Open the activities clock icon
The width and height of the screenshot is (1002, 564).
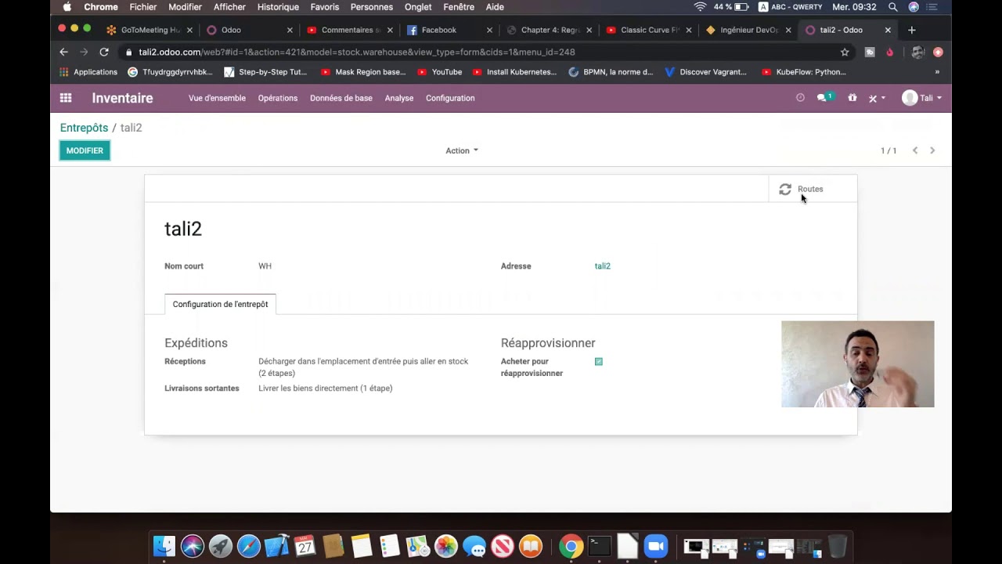800,98
